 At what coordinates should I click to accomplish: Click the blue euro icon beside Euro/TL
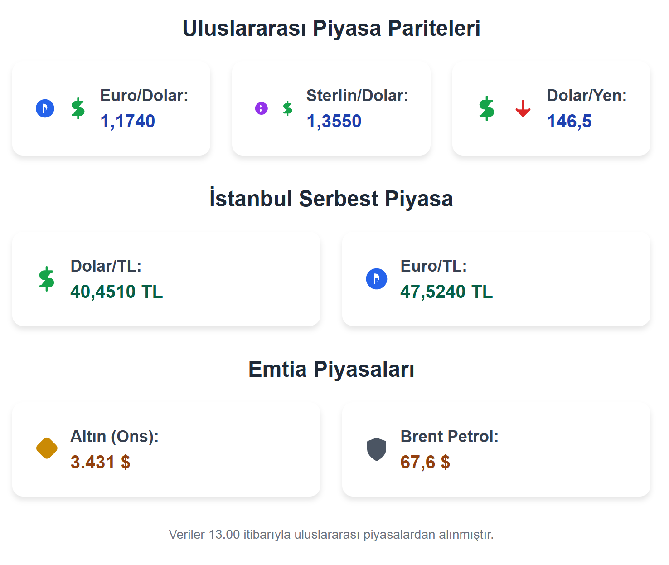377,279
